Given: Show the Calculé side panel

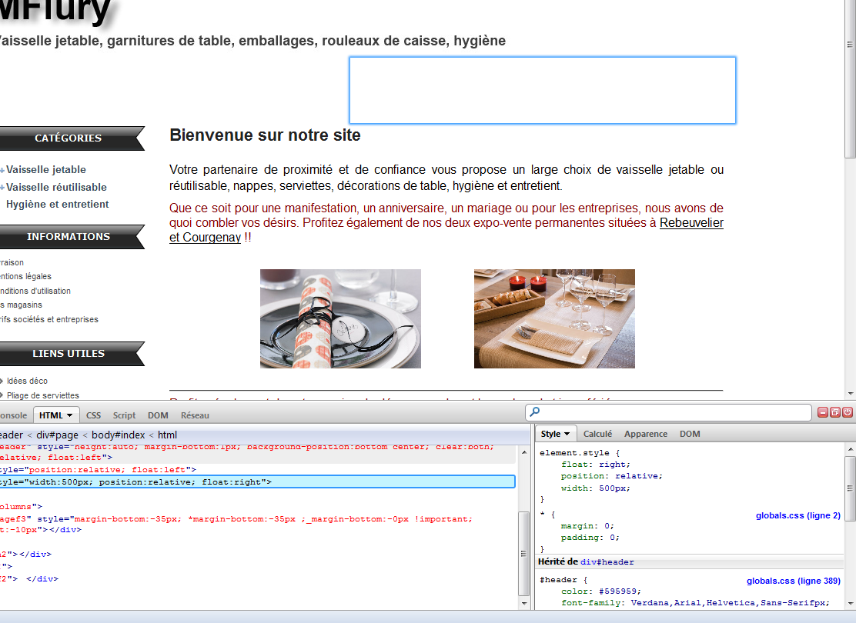Looking at the screenshot, I should [x=597, y=434].
